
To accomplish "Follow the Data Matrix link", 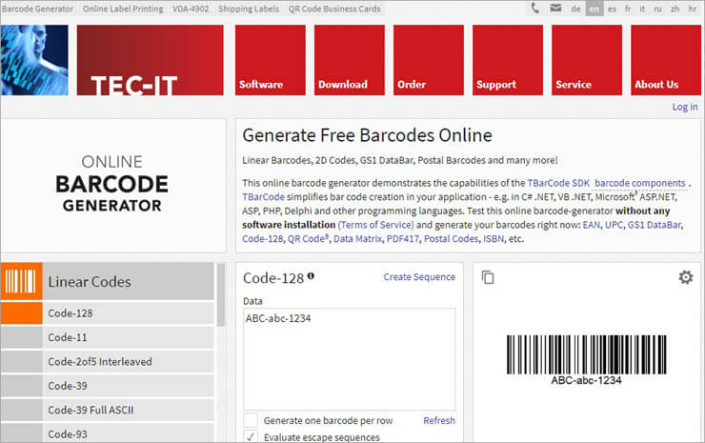I will click(357, 239).
